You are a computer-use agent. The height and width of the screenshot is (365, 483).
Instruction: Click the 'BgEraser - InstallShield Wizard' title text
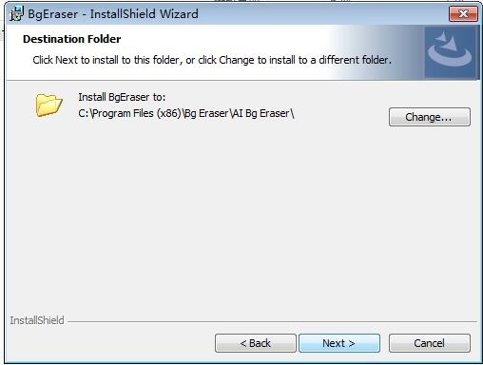(113, 14)
